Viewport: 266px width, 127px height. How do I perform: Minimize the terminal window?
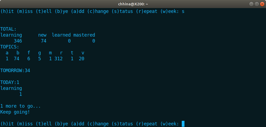click(x=252, y=4)
